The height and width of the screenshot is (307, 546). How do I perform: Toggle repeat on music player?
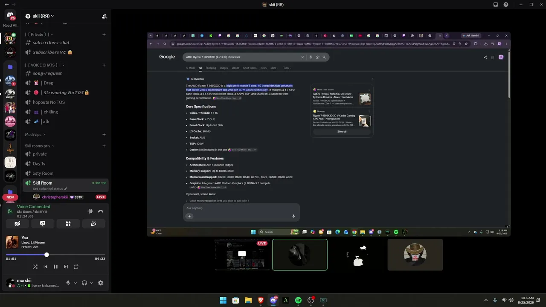[x=76, y=266]
